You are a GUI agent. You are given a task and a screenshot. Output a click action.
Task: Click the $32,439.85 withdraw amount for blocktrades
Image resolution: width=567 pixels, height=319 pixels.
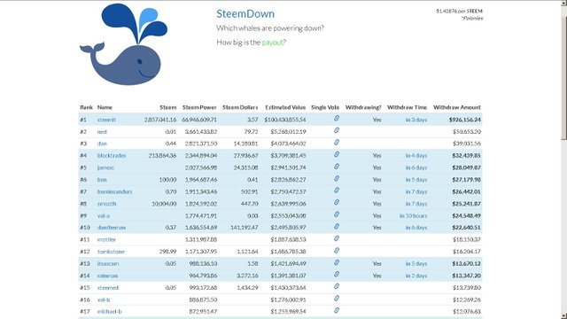pos(467,156)
